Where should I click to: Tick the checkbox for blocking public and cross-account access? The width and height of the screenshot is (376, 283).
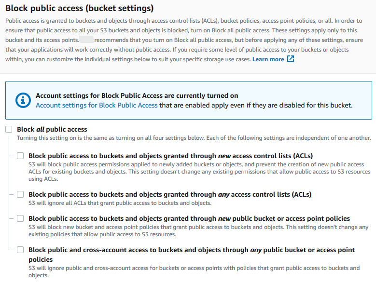[20, 250]
